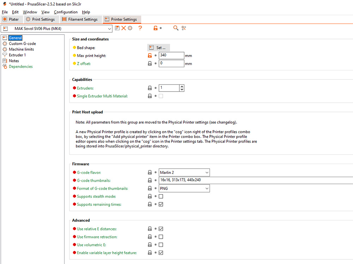Click Supports remaining times lock icon

150,204
